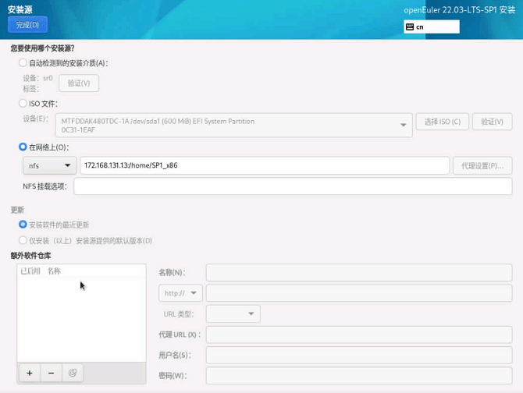
Task: Choose 安装软件的最近更新 radio option
Action: tap(23, 225)
